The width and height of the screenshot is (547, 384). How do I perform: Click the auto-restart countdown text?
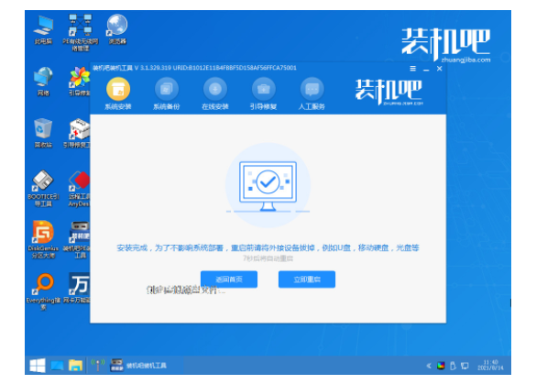pyautogui.click(x=268, y=258)
